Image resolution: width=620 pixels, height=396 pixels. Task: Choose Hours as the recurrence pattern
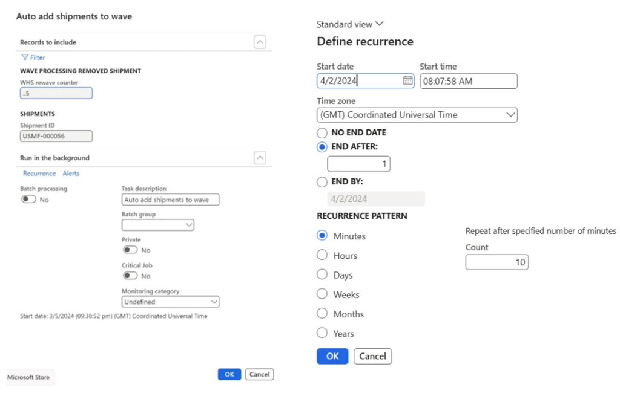coord(322,255)
